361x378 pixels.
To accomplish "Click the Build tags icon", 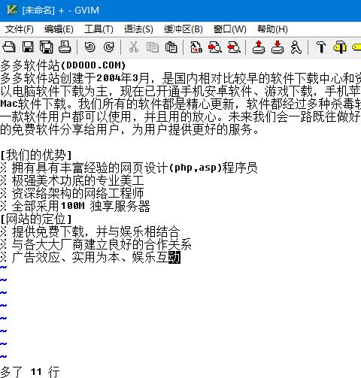I will point(340,47).
